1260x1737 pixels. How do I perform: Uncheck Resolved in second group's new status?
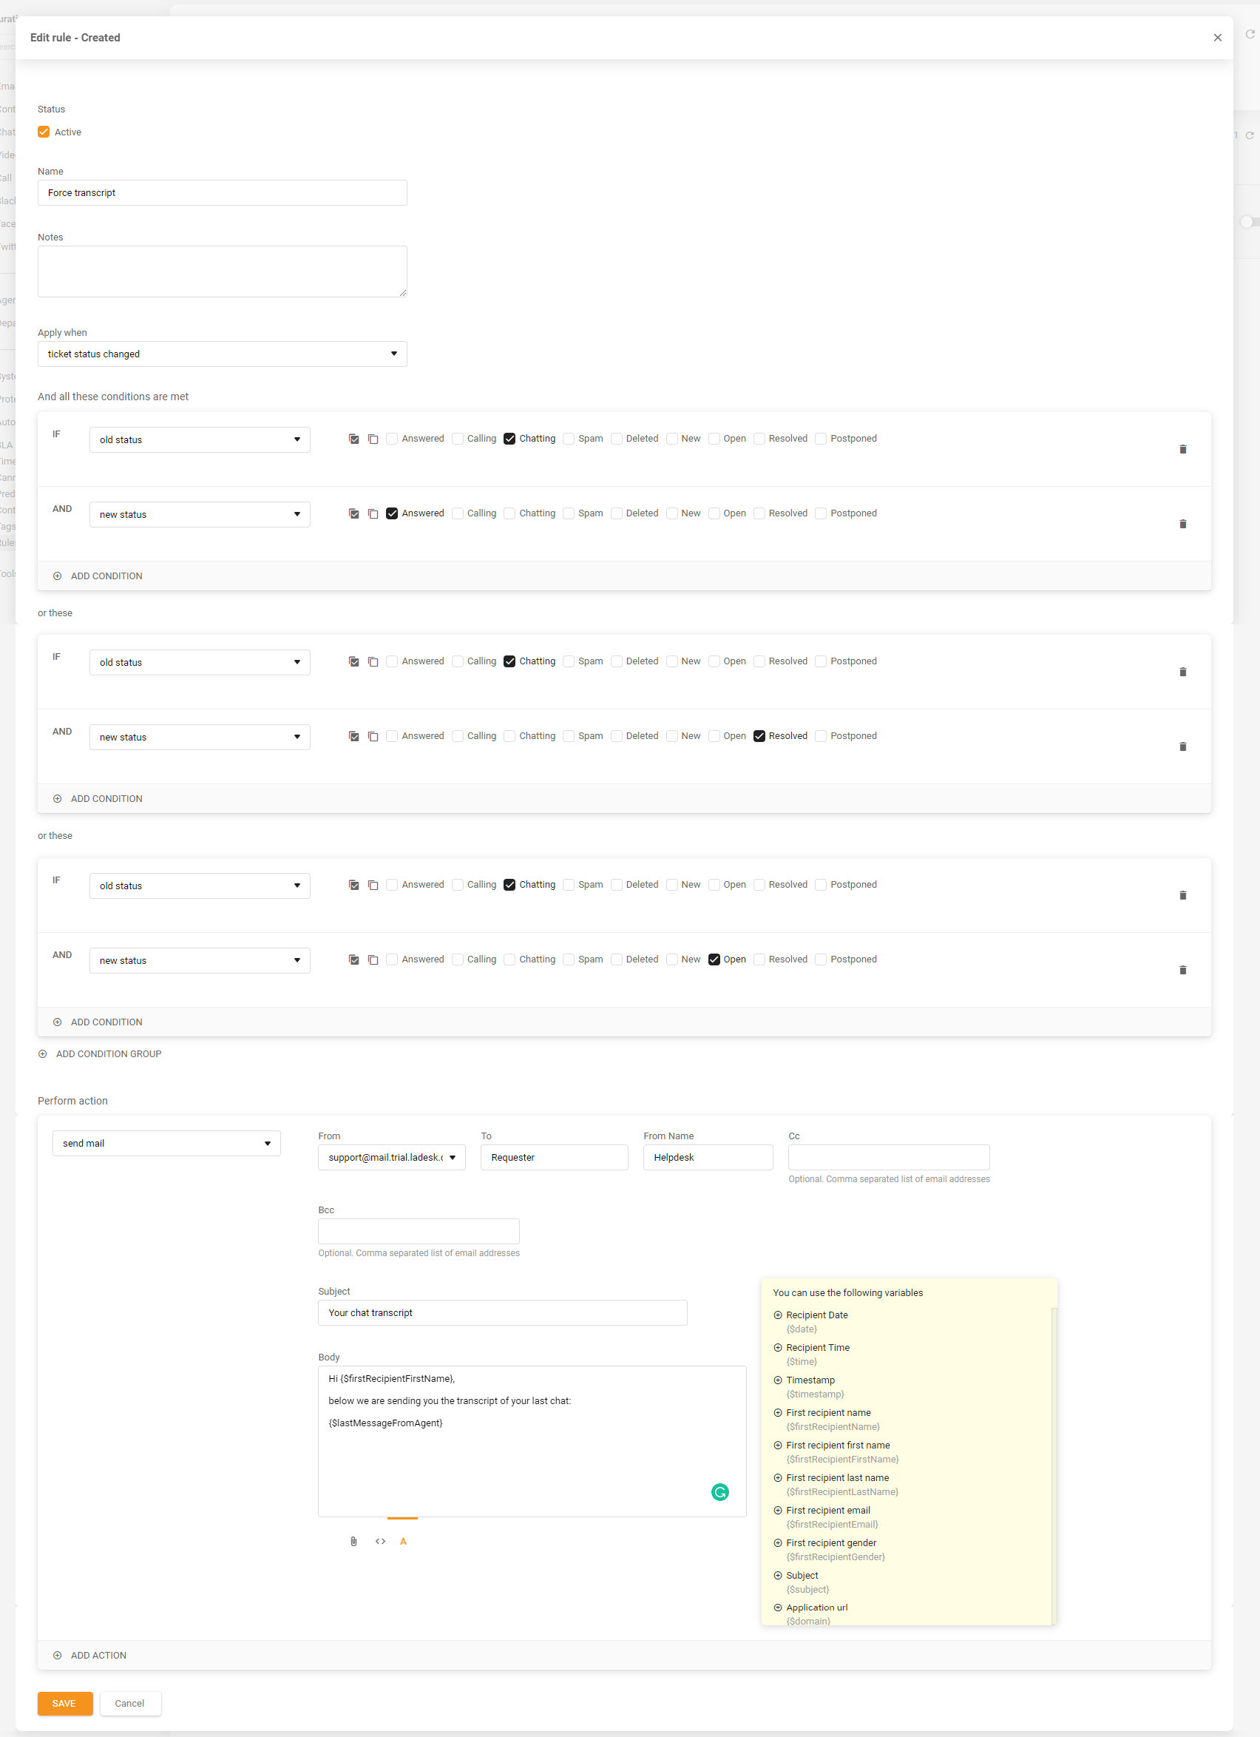759,736
